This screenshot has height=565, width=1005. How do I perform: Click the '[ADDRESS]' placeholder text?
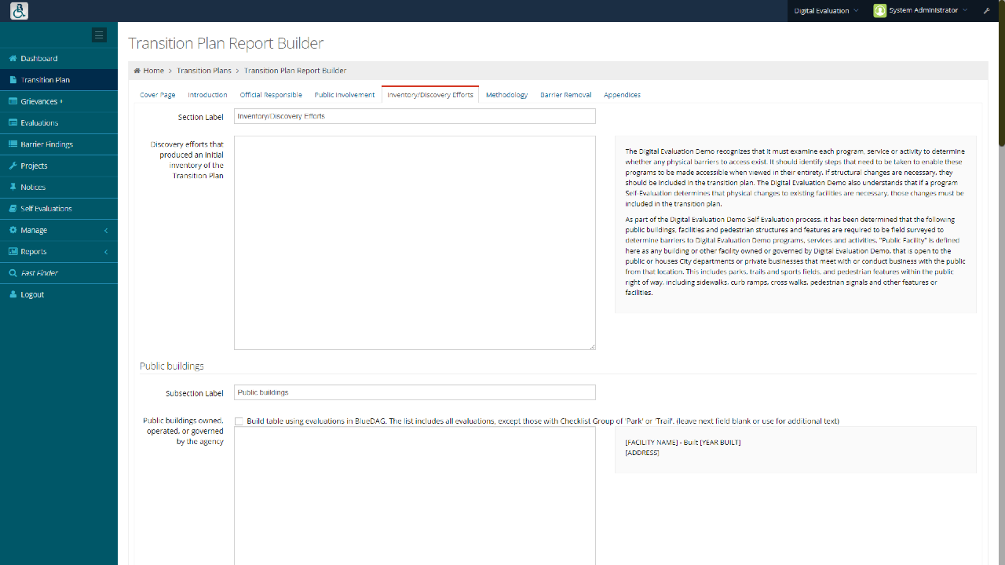642,453
